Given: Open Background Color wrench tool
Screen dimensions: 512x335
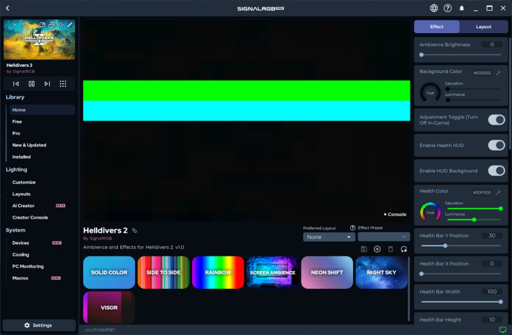Looking at the screenshot, I should tap(499, 73).
